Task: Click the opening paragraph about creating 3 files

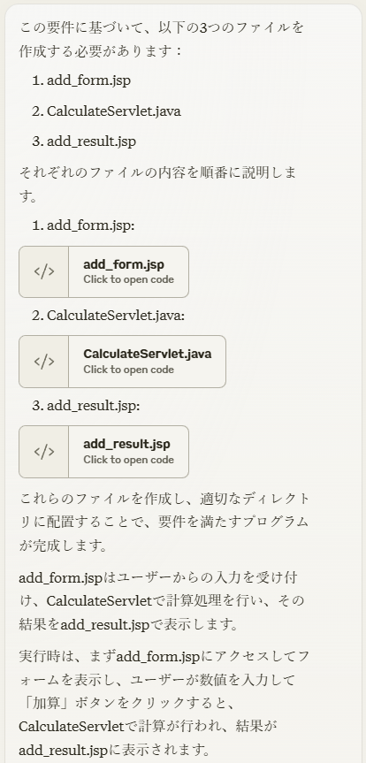Action: click(161, 39)
